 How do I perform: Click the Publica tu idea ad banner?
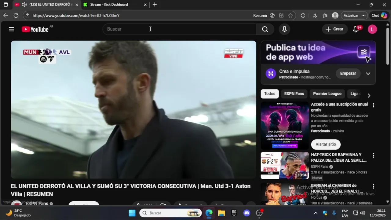coord(318,52)
